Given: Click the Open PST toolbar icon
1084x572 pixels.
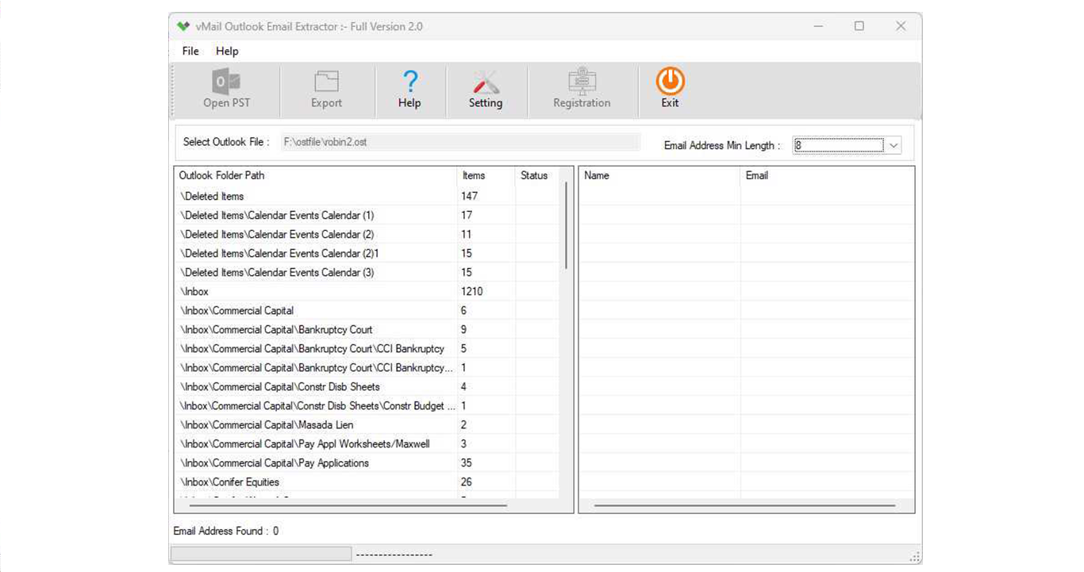Looking at the screenshot, I should (225, 89).
